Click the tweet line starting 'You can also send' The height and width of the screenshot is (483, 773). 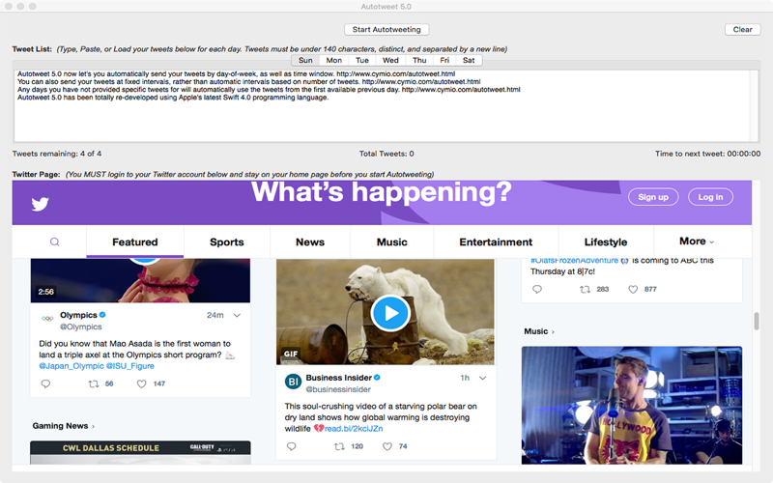249,82
